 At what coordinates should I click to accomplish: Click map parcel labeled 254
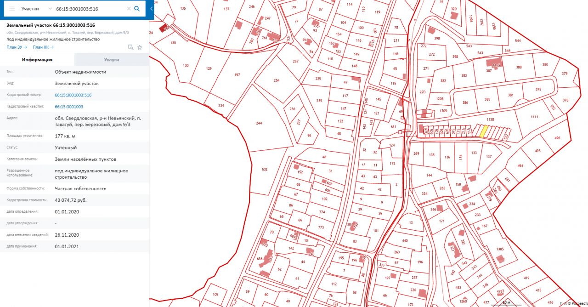pos(277,80)
